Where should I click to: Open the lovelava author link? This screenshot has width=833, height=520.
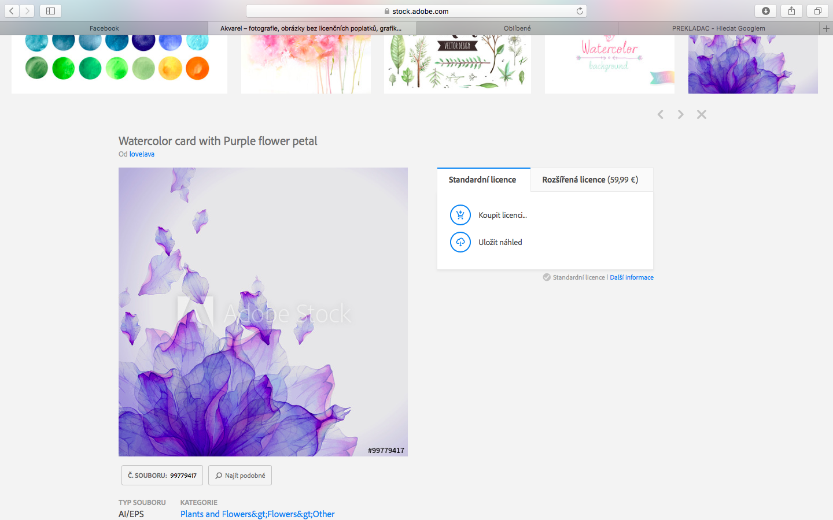142,154
